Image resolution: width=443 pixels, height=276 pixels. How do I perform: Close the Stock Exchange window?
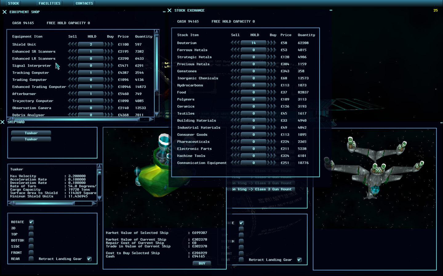coord(170,10)
